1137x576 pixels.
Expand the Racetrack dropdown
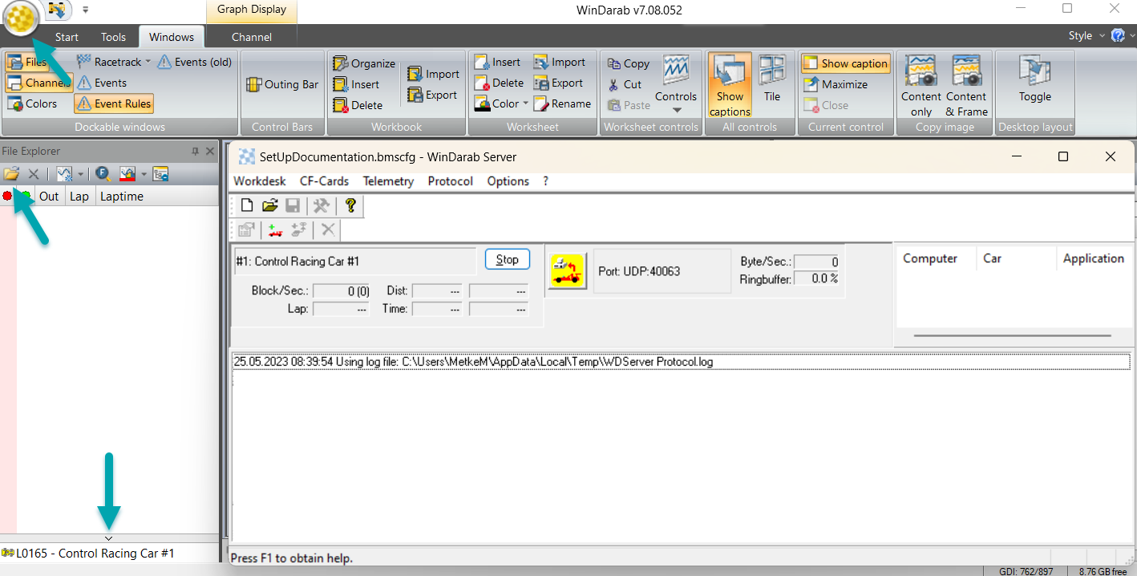pyautogui.click(x=148, y=62)
